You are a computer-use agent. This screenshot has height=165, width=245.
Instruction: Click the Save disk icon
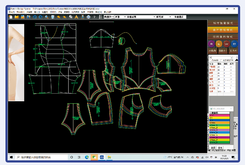(x=22, y=17)
